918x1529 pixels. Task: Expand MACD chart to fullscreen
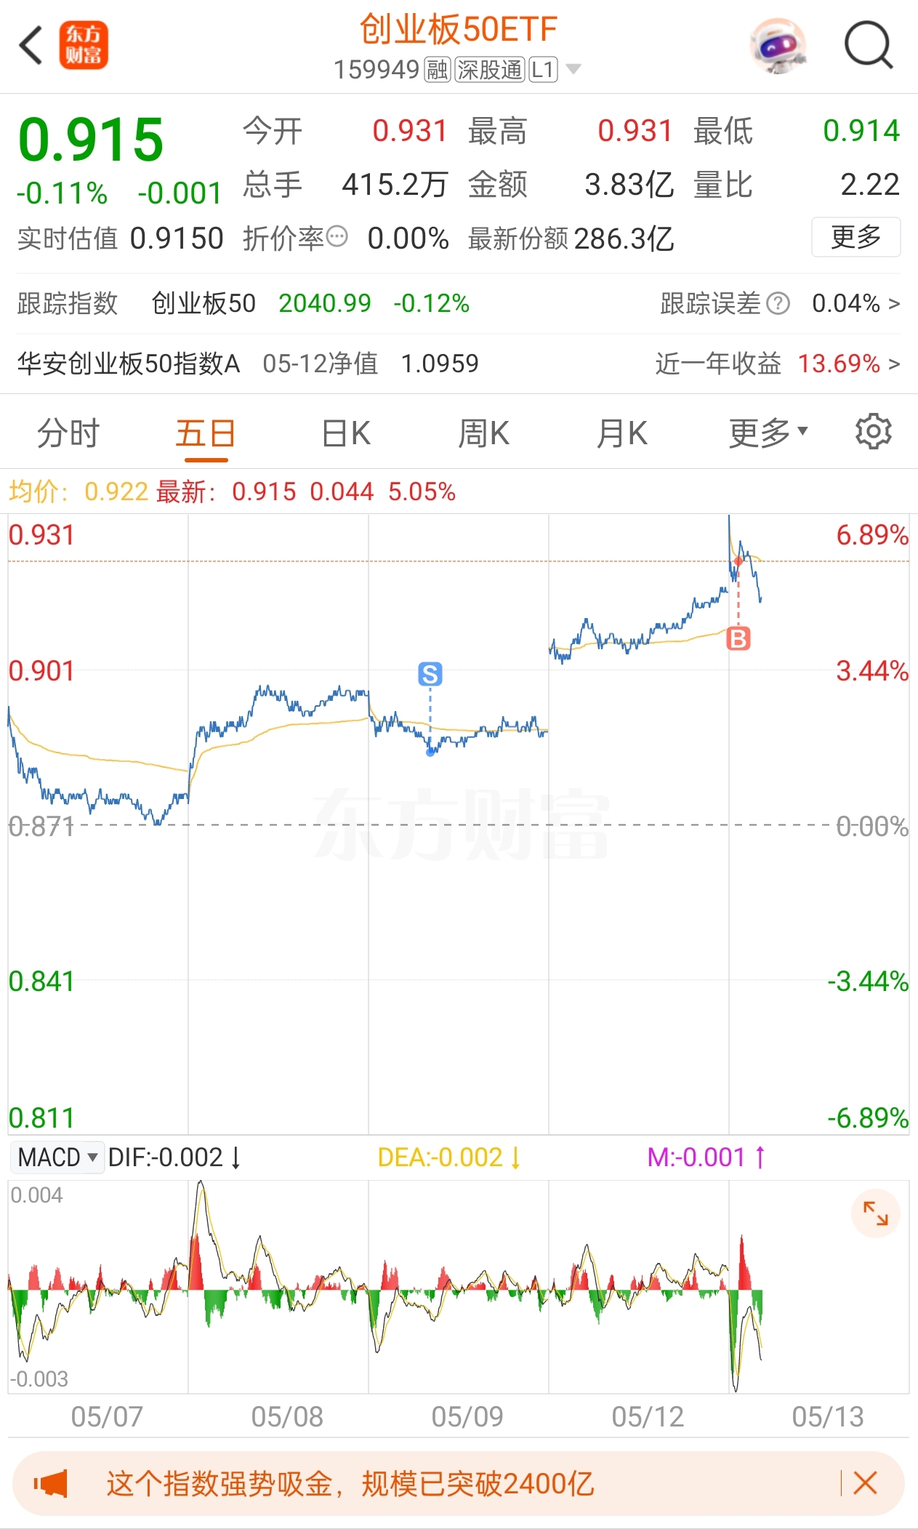point(875,1213)
